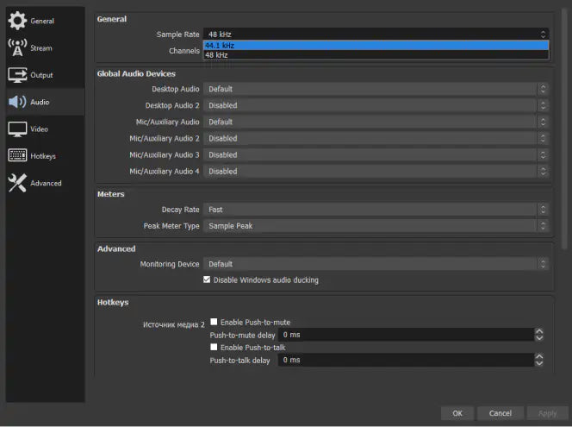Open the Monitoring Device dropdown
This screenshot has height=427, width=572.
376,264
